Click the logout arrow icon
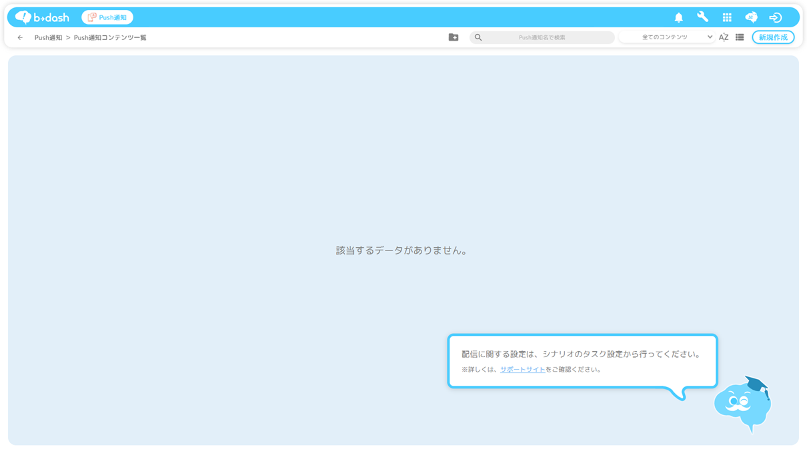Screen dimensions: 807x453 (x=775, y=17)
